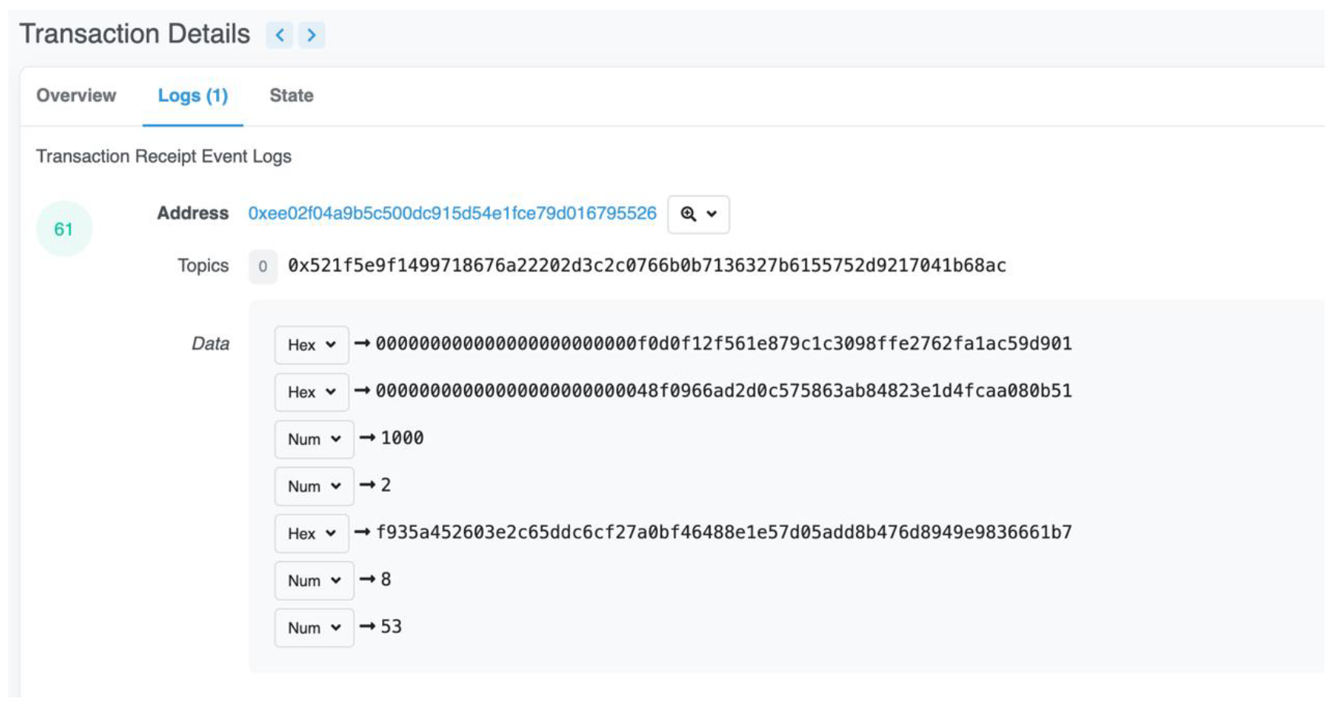Image resolution: width=1330 pixels, height=702 pixels.
Task: Click the green log index 61 badge
Action: click(x=64, y=229)
